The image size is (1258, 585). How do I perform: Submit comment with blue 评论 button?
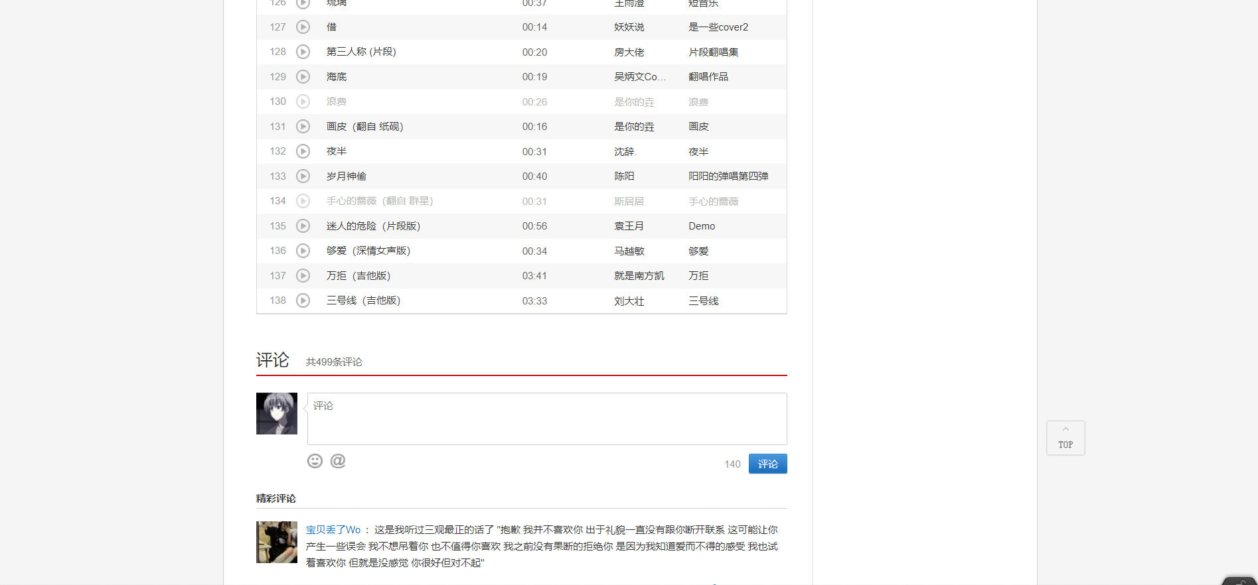pos(767,464)
